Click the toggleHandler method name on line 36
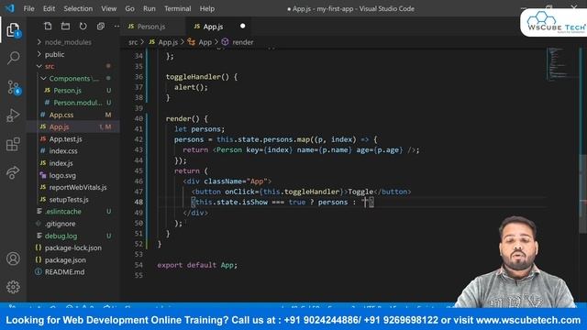The image size is (587, 330). (194, 77)
